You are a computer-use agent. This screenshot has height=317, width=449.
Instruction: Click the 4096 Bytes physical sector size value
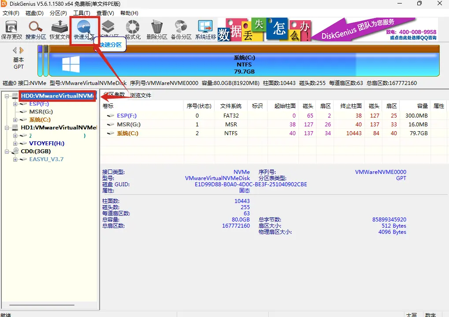(x=392, y=232)
